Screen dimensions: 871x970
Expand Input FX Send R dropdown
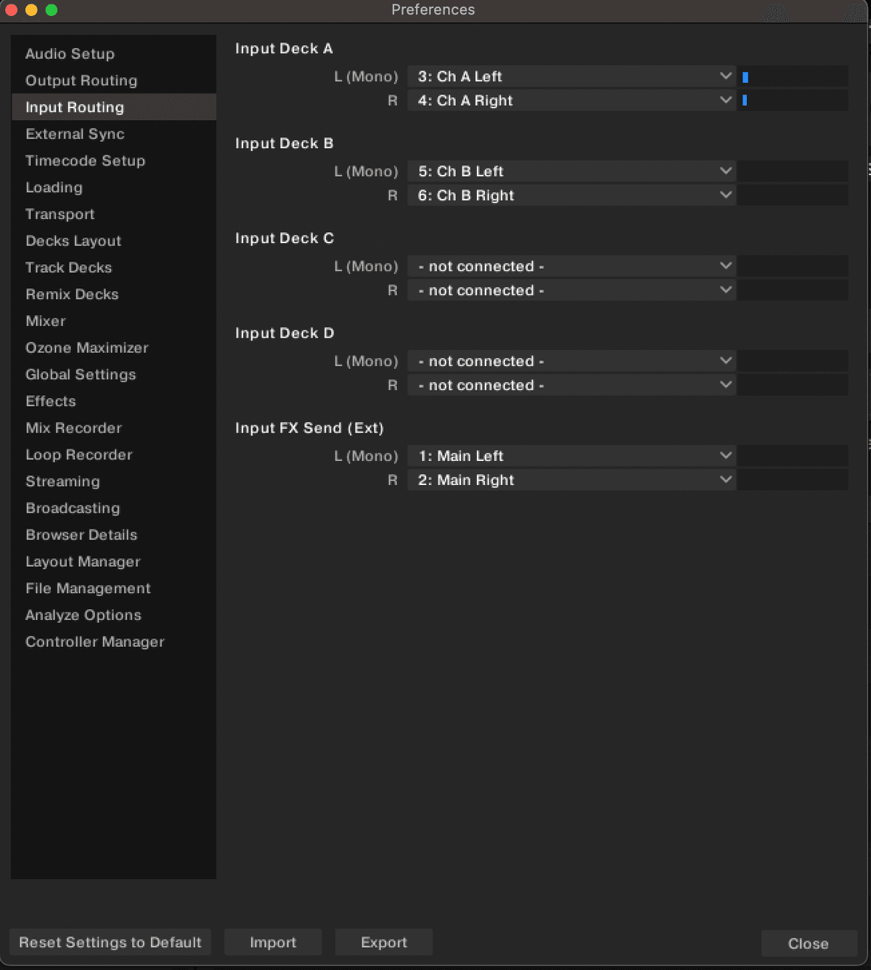tap(571, 480)
